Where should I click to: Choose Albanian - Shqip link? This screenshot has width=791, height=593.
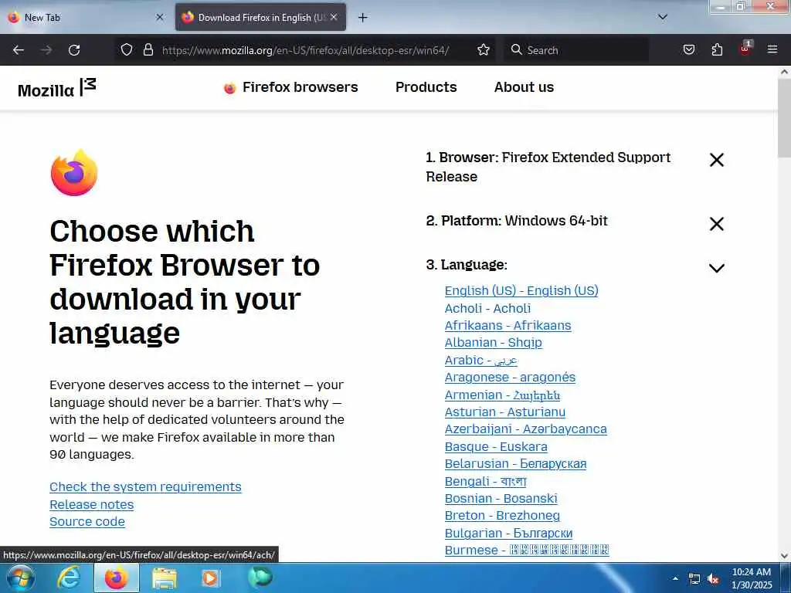coord(493,342)
